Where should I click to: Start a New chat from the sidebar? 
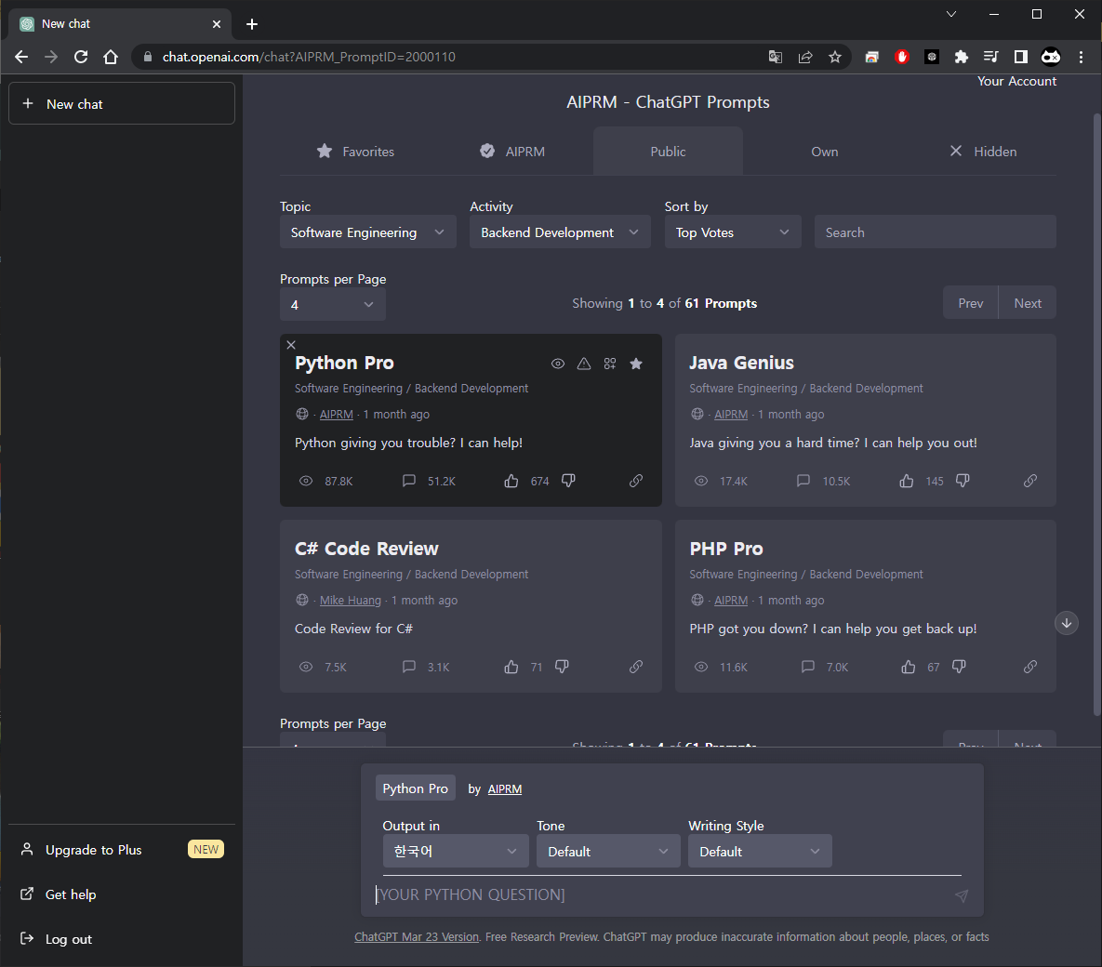click(x=122, y=103)
